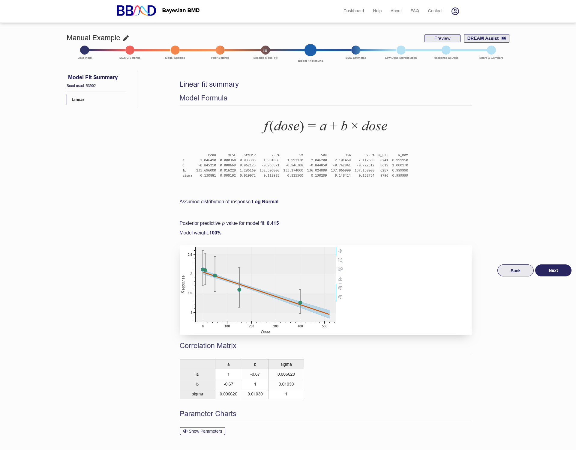Click the DREAM Assist button

[486, 38]
